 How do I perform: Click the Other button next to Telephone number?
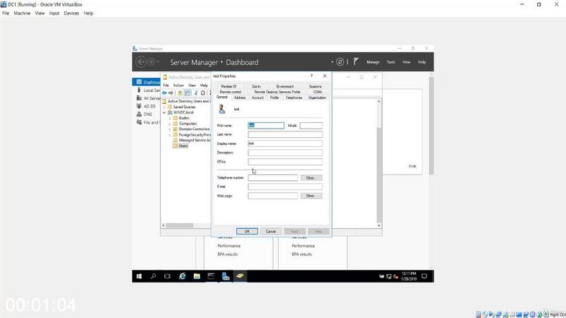click(x=311, y=178)
